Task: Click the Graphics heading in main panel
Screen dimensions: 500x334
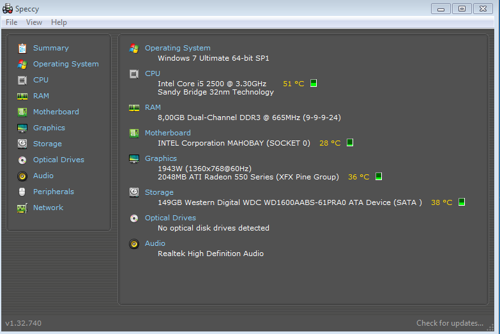Action: [x=161, y=158]
